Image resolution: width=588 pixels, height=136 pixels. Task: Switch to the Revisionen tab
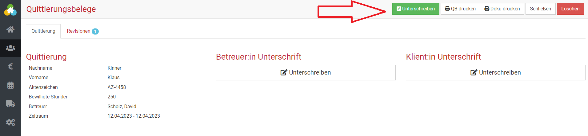coord(82,31)
